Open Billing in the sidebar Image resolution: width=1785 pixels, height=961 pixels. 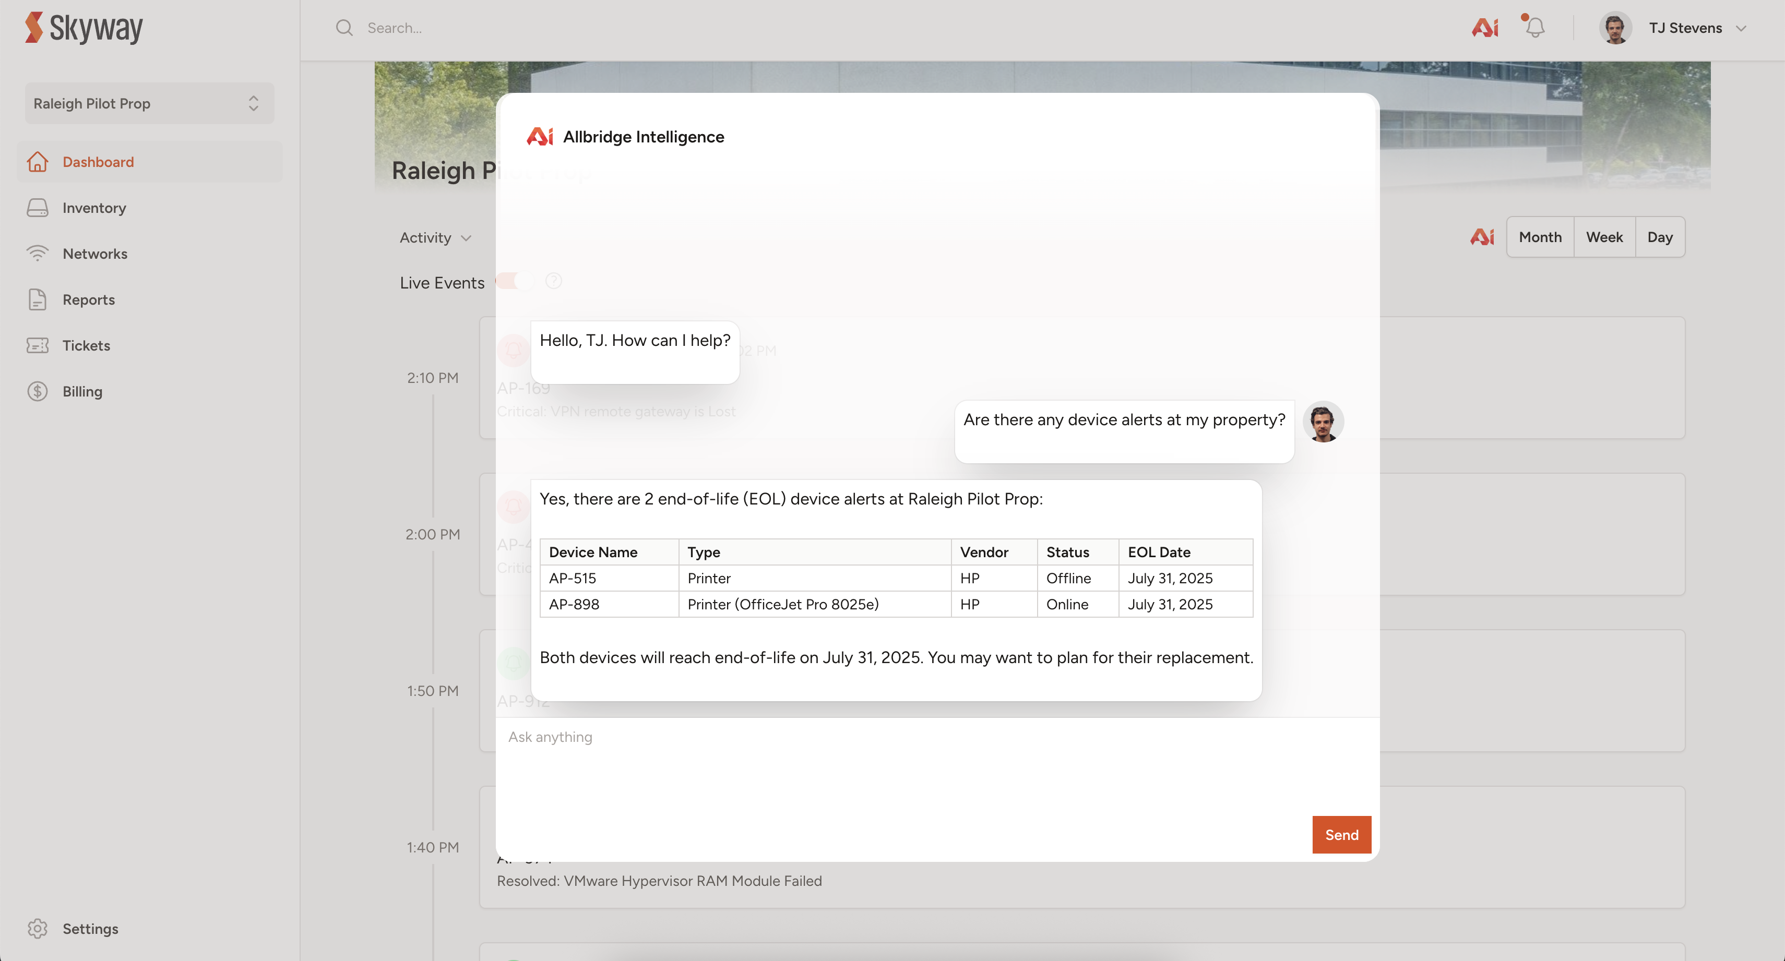(82, 391)
